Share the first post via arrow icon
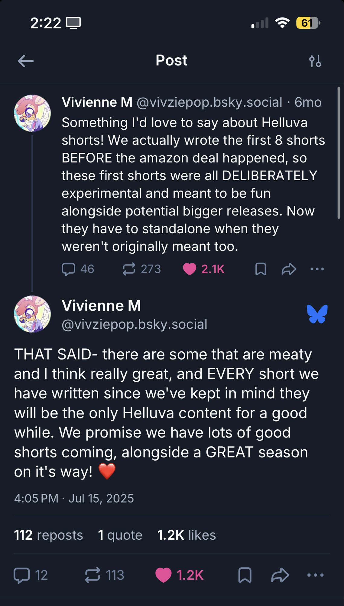This screenshot has height=606, width=344. point(289,269)
